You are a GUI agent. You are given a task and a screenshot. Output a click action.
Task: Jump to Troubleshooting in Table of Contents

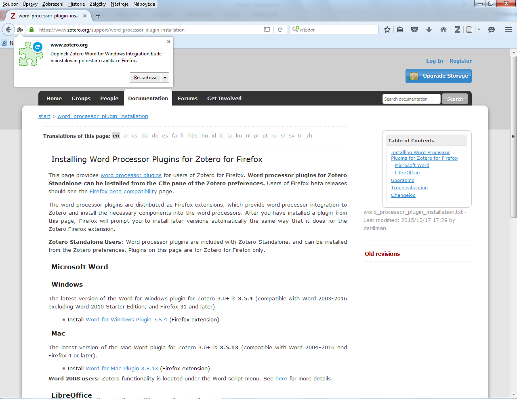(x=409, y=188)
